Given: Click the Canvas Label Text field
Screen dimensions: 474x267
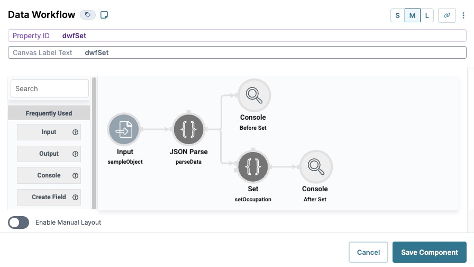Looking at the screenshot, I should (x=237, y=52).
